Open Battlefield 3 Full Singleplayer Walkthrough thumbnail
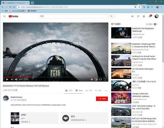The height and width of the screenshot is (128, 164). click(x=121, y=33)
